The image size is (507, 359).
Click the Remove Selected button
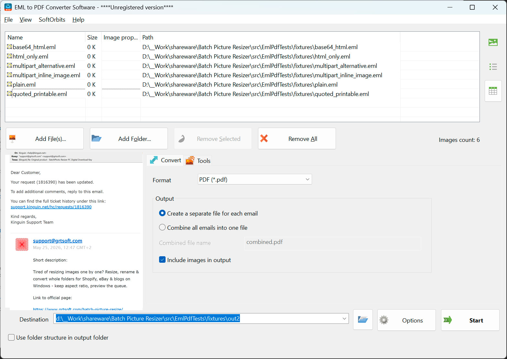213,139
